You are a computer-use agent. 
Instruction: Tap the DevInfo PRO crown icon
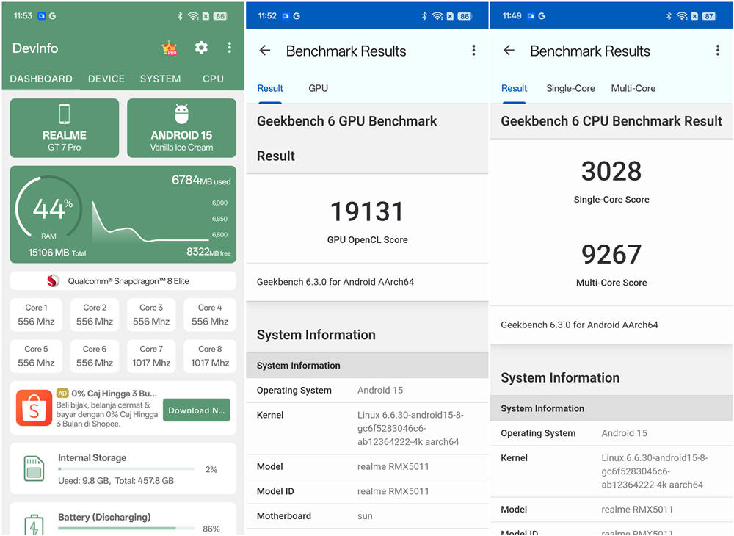click(169, 48)
